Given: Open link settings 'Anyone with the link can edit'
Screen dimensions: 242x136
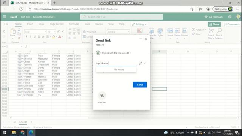Looking at the screenshot, I should [x=116, y=53].
